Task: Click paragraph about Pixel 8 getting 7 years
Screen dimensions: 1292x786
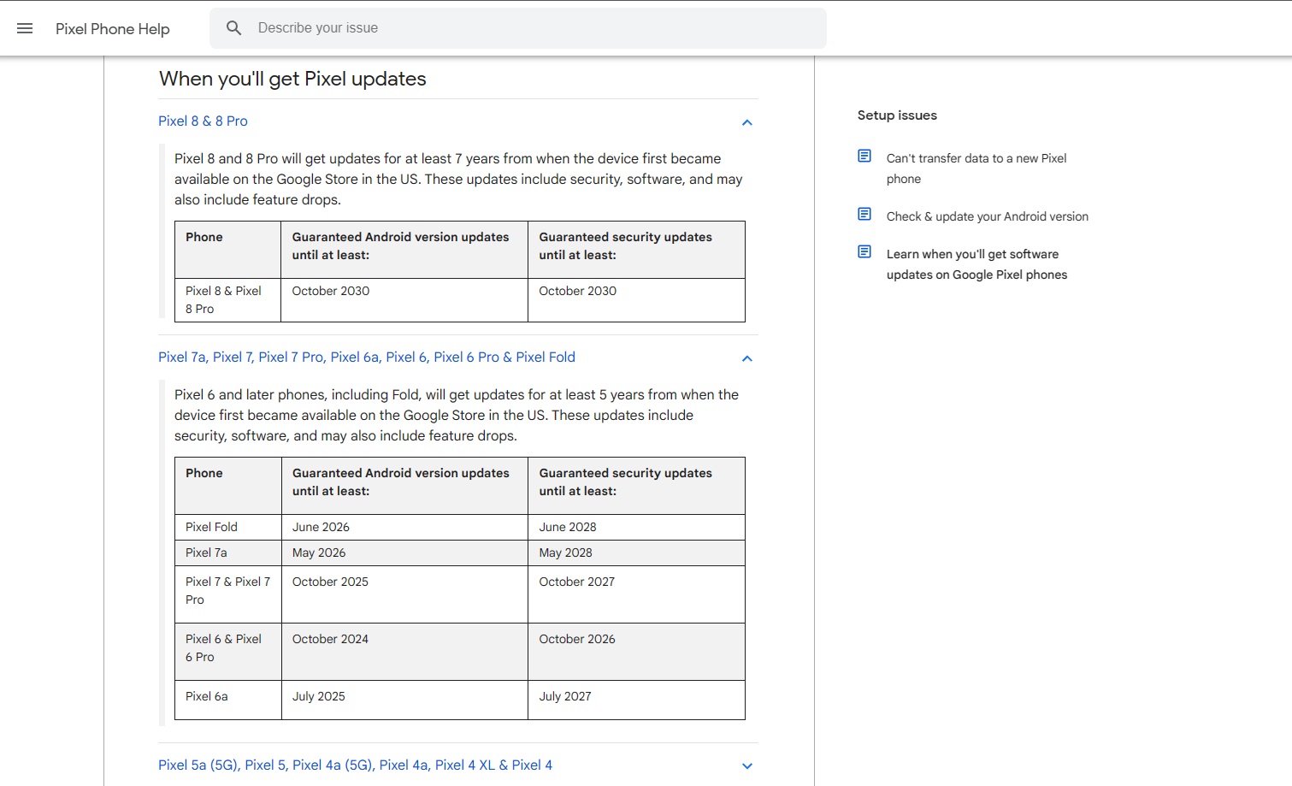Action: 458,179
